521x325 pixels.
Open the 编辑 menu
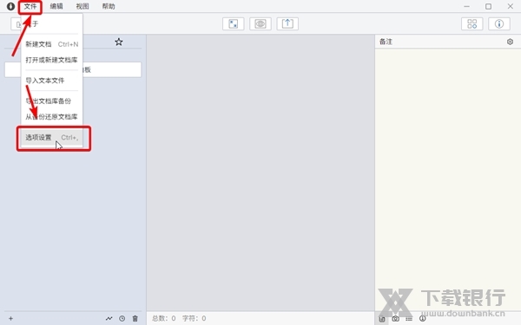[56, 6]
